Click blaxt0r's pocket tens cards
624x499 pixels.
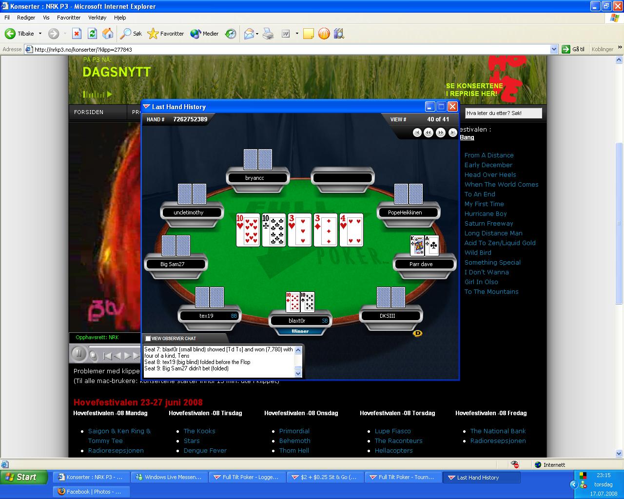coord(300,302)
